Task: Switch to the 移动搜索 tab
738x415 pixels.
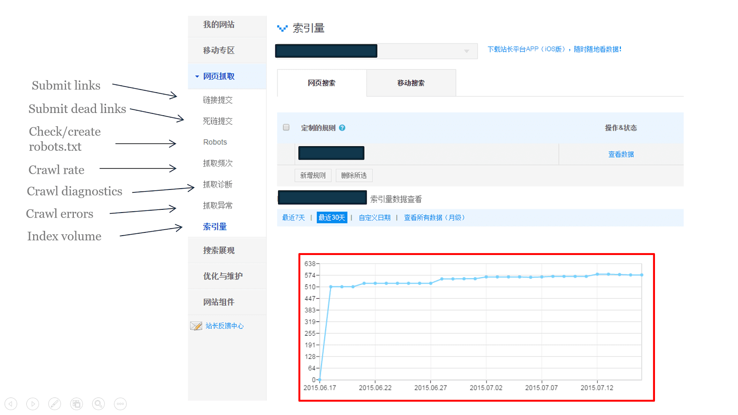Action: coord(411,83)
